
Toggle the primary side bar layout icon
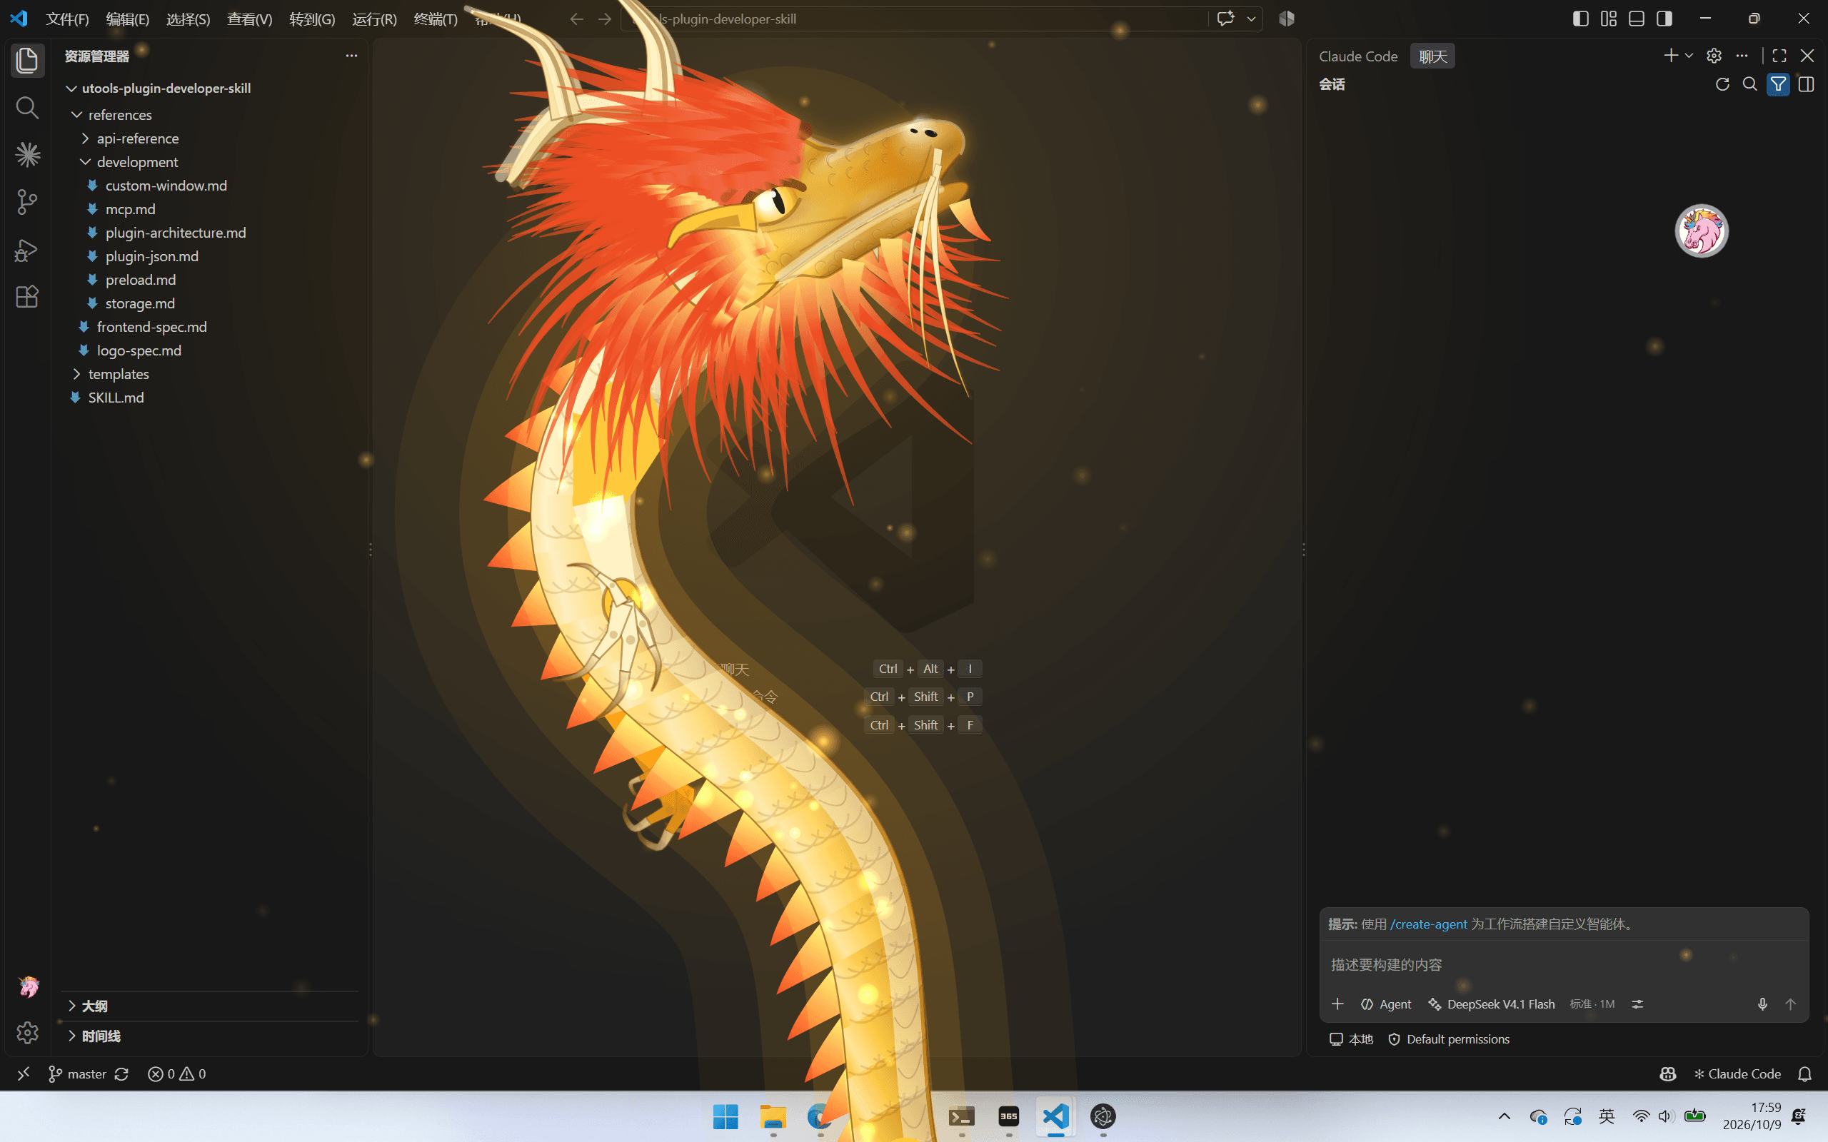(1580, 19)
